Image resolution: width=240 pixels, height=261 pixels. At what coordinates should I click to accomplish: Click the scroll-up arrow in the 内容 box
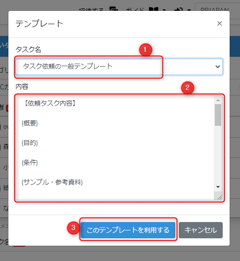click(218, 100)
